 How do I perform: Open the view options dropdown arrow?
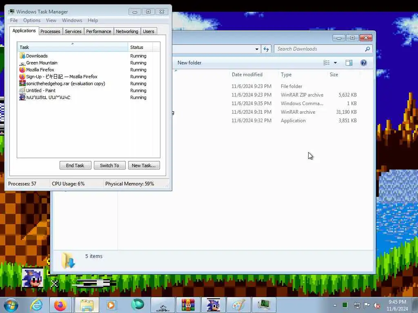[336, 63]
